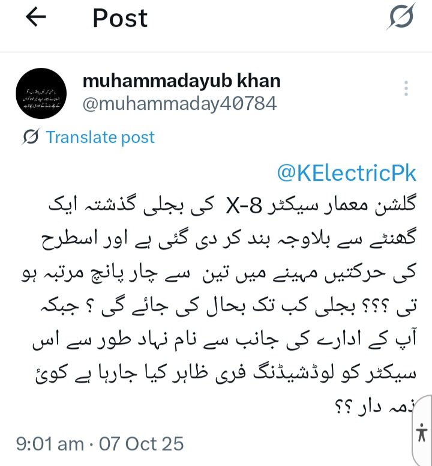432x466 pixels.
Task: Go back using the left arrow
Action: pos(36,17)
